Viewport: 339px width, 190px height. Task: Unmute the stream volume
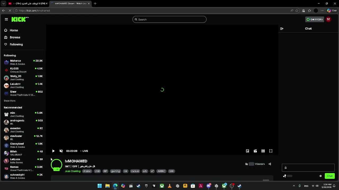click(x=61, y=151)
